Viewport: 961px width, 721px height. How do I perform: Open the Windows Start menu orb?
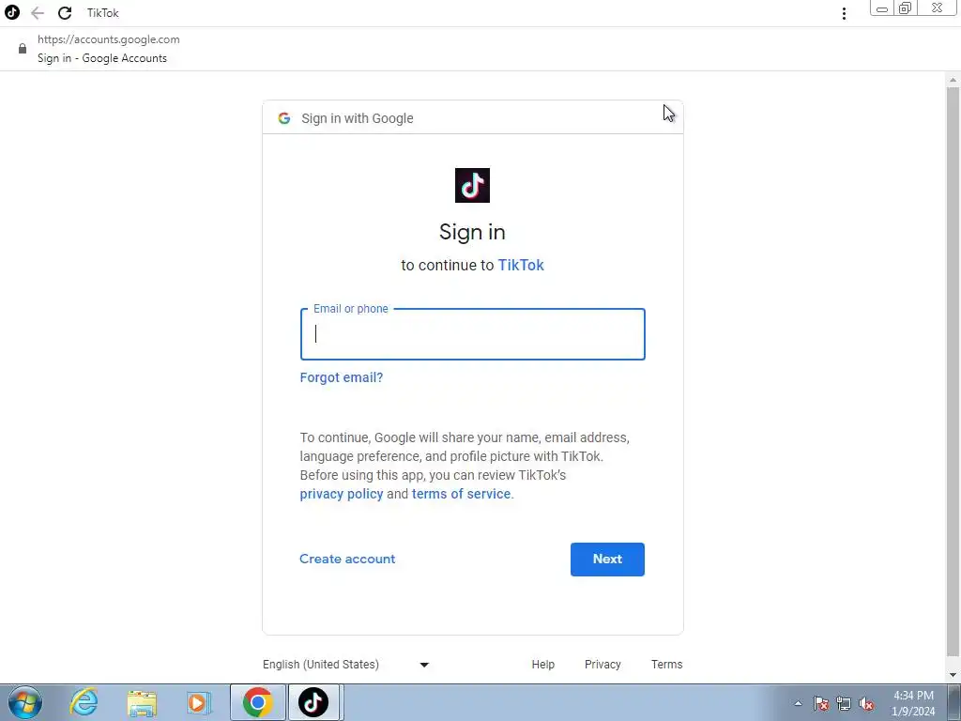tap(25, 702)
